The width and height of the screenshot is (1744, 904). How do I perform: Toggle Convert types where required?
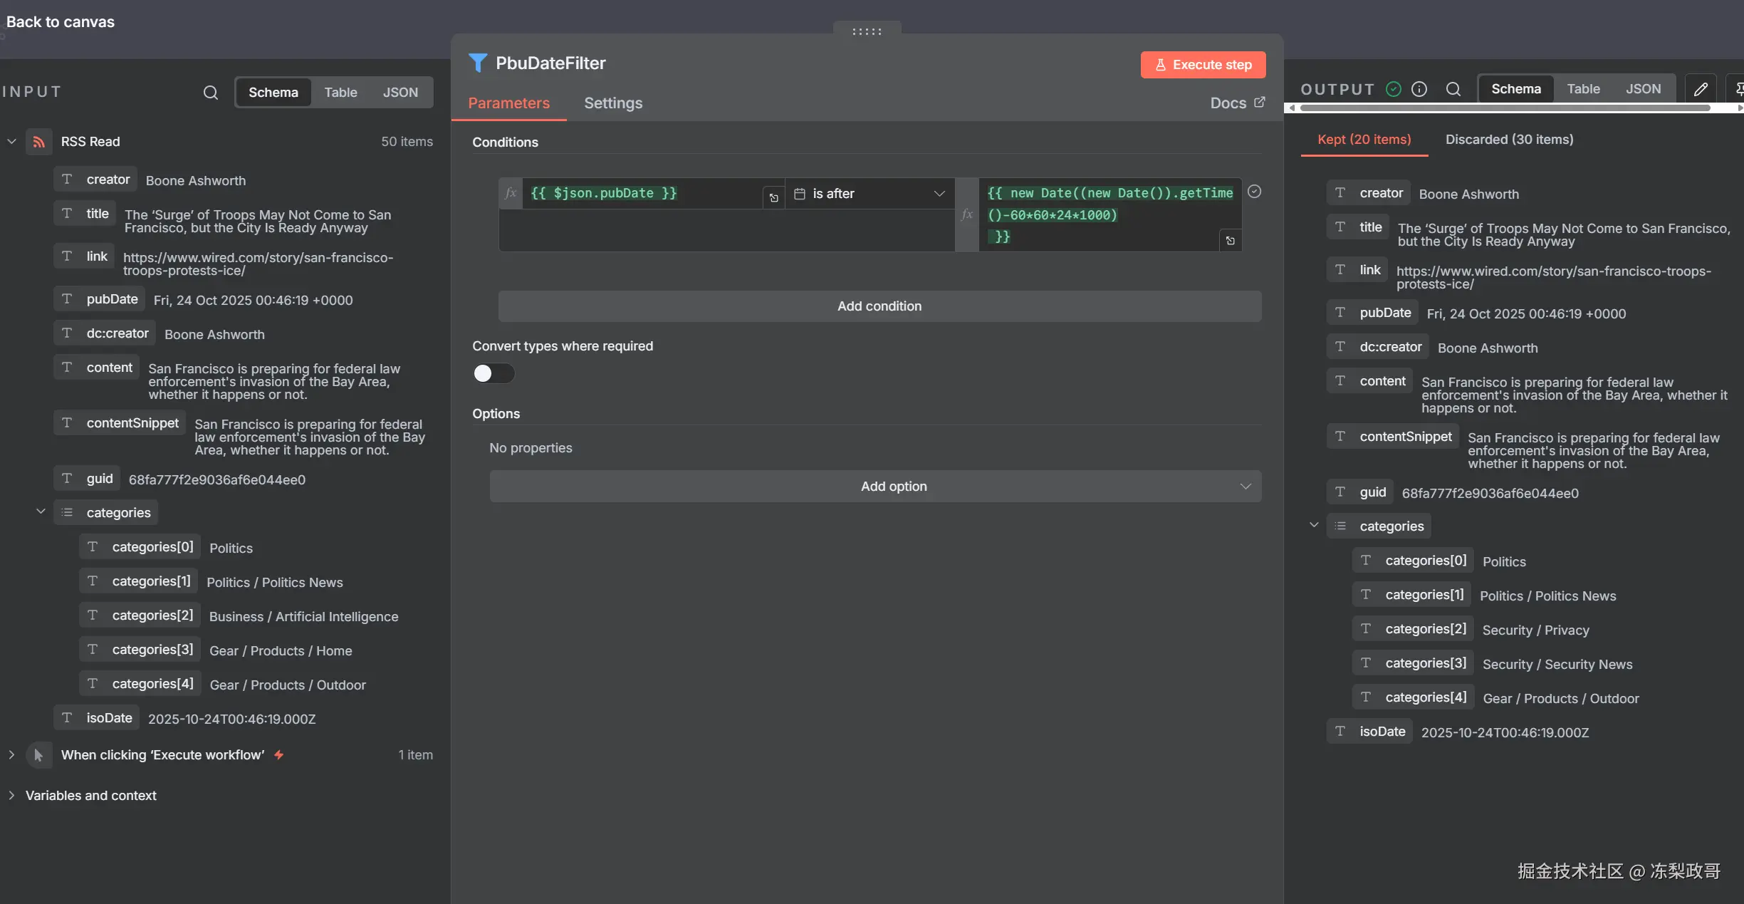[494, 373]
